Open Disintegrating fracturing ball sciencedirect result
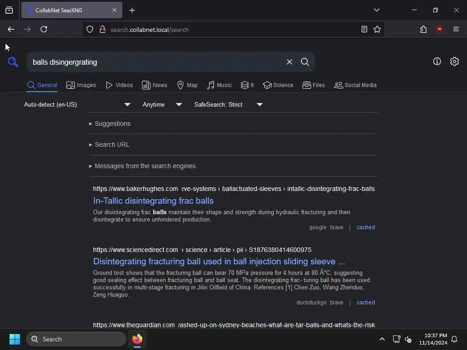The height and width of the screenshot is (350, 467). coord(219,262)
